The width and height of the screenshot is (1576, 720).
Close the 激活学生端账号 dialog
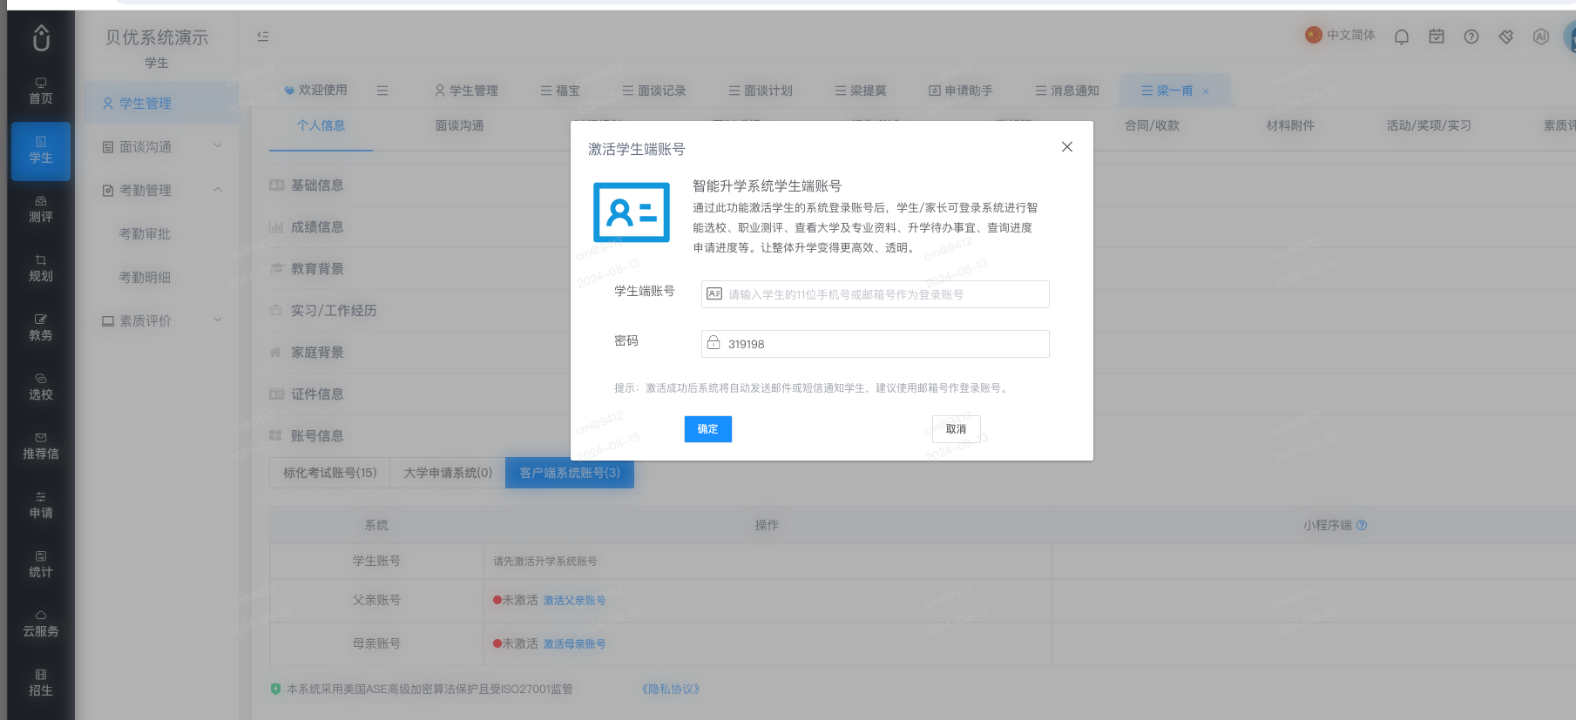1067,147
